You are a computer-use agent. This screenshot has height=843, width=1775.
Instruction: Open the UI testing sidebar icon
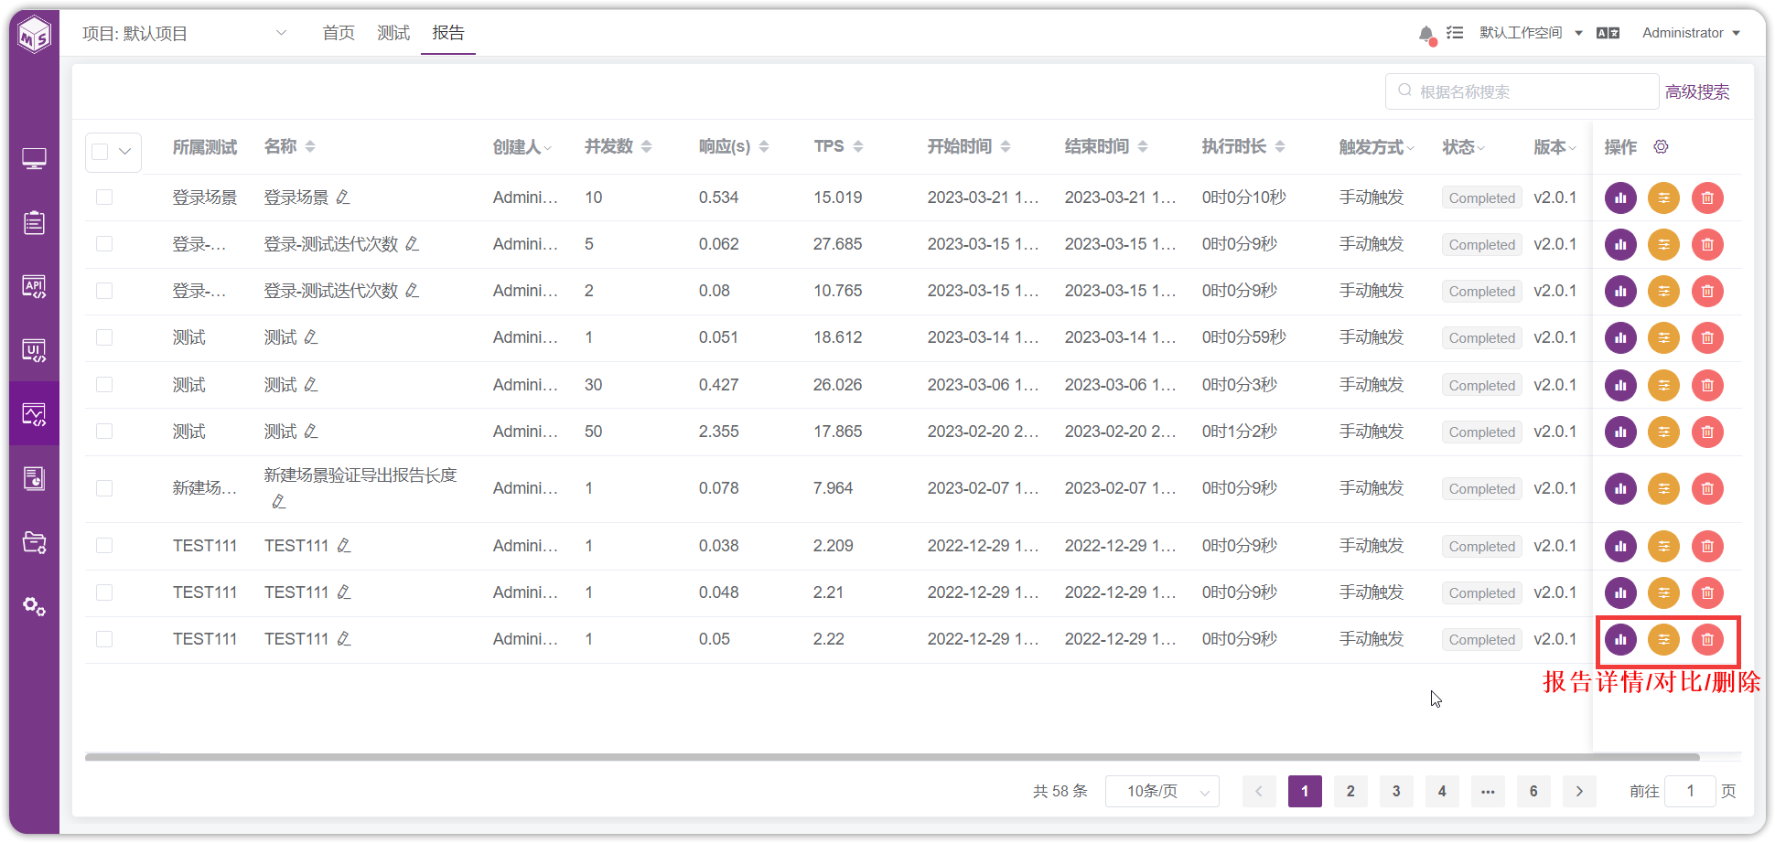[34, 351]
